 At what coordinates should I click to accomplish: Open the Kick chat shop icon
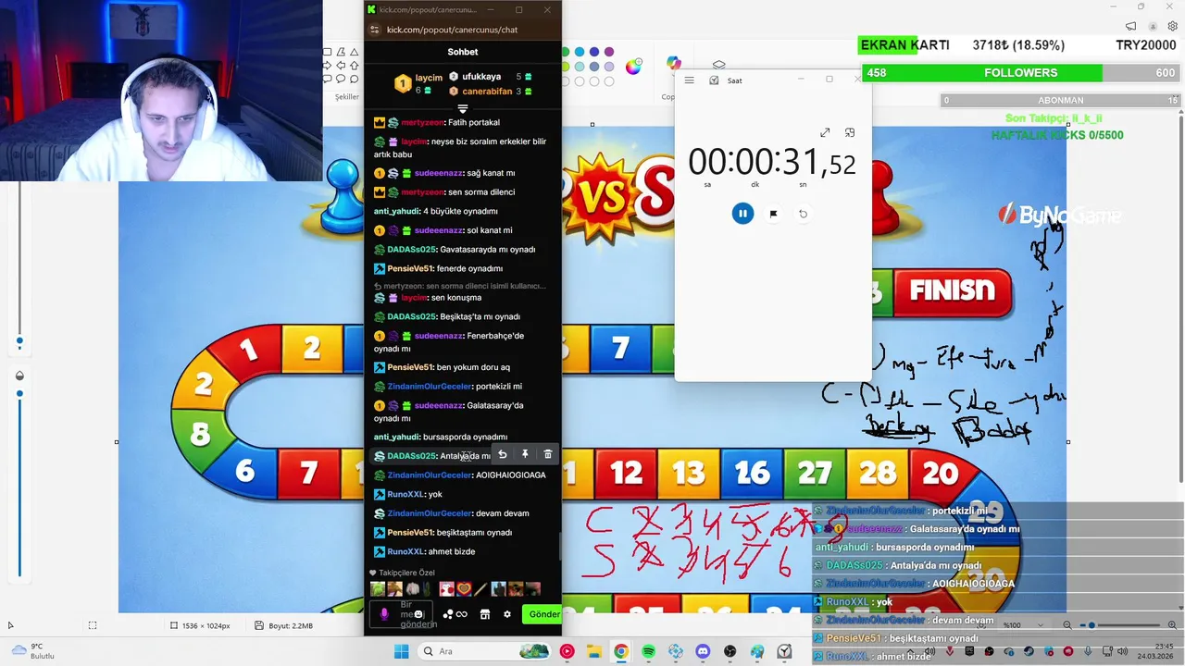tap(484, 614)
